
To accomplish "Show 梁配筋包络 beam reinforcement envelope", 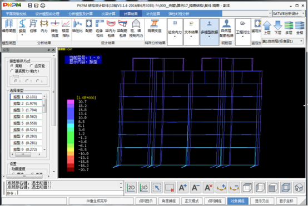I will pos(122,28).
